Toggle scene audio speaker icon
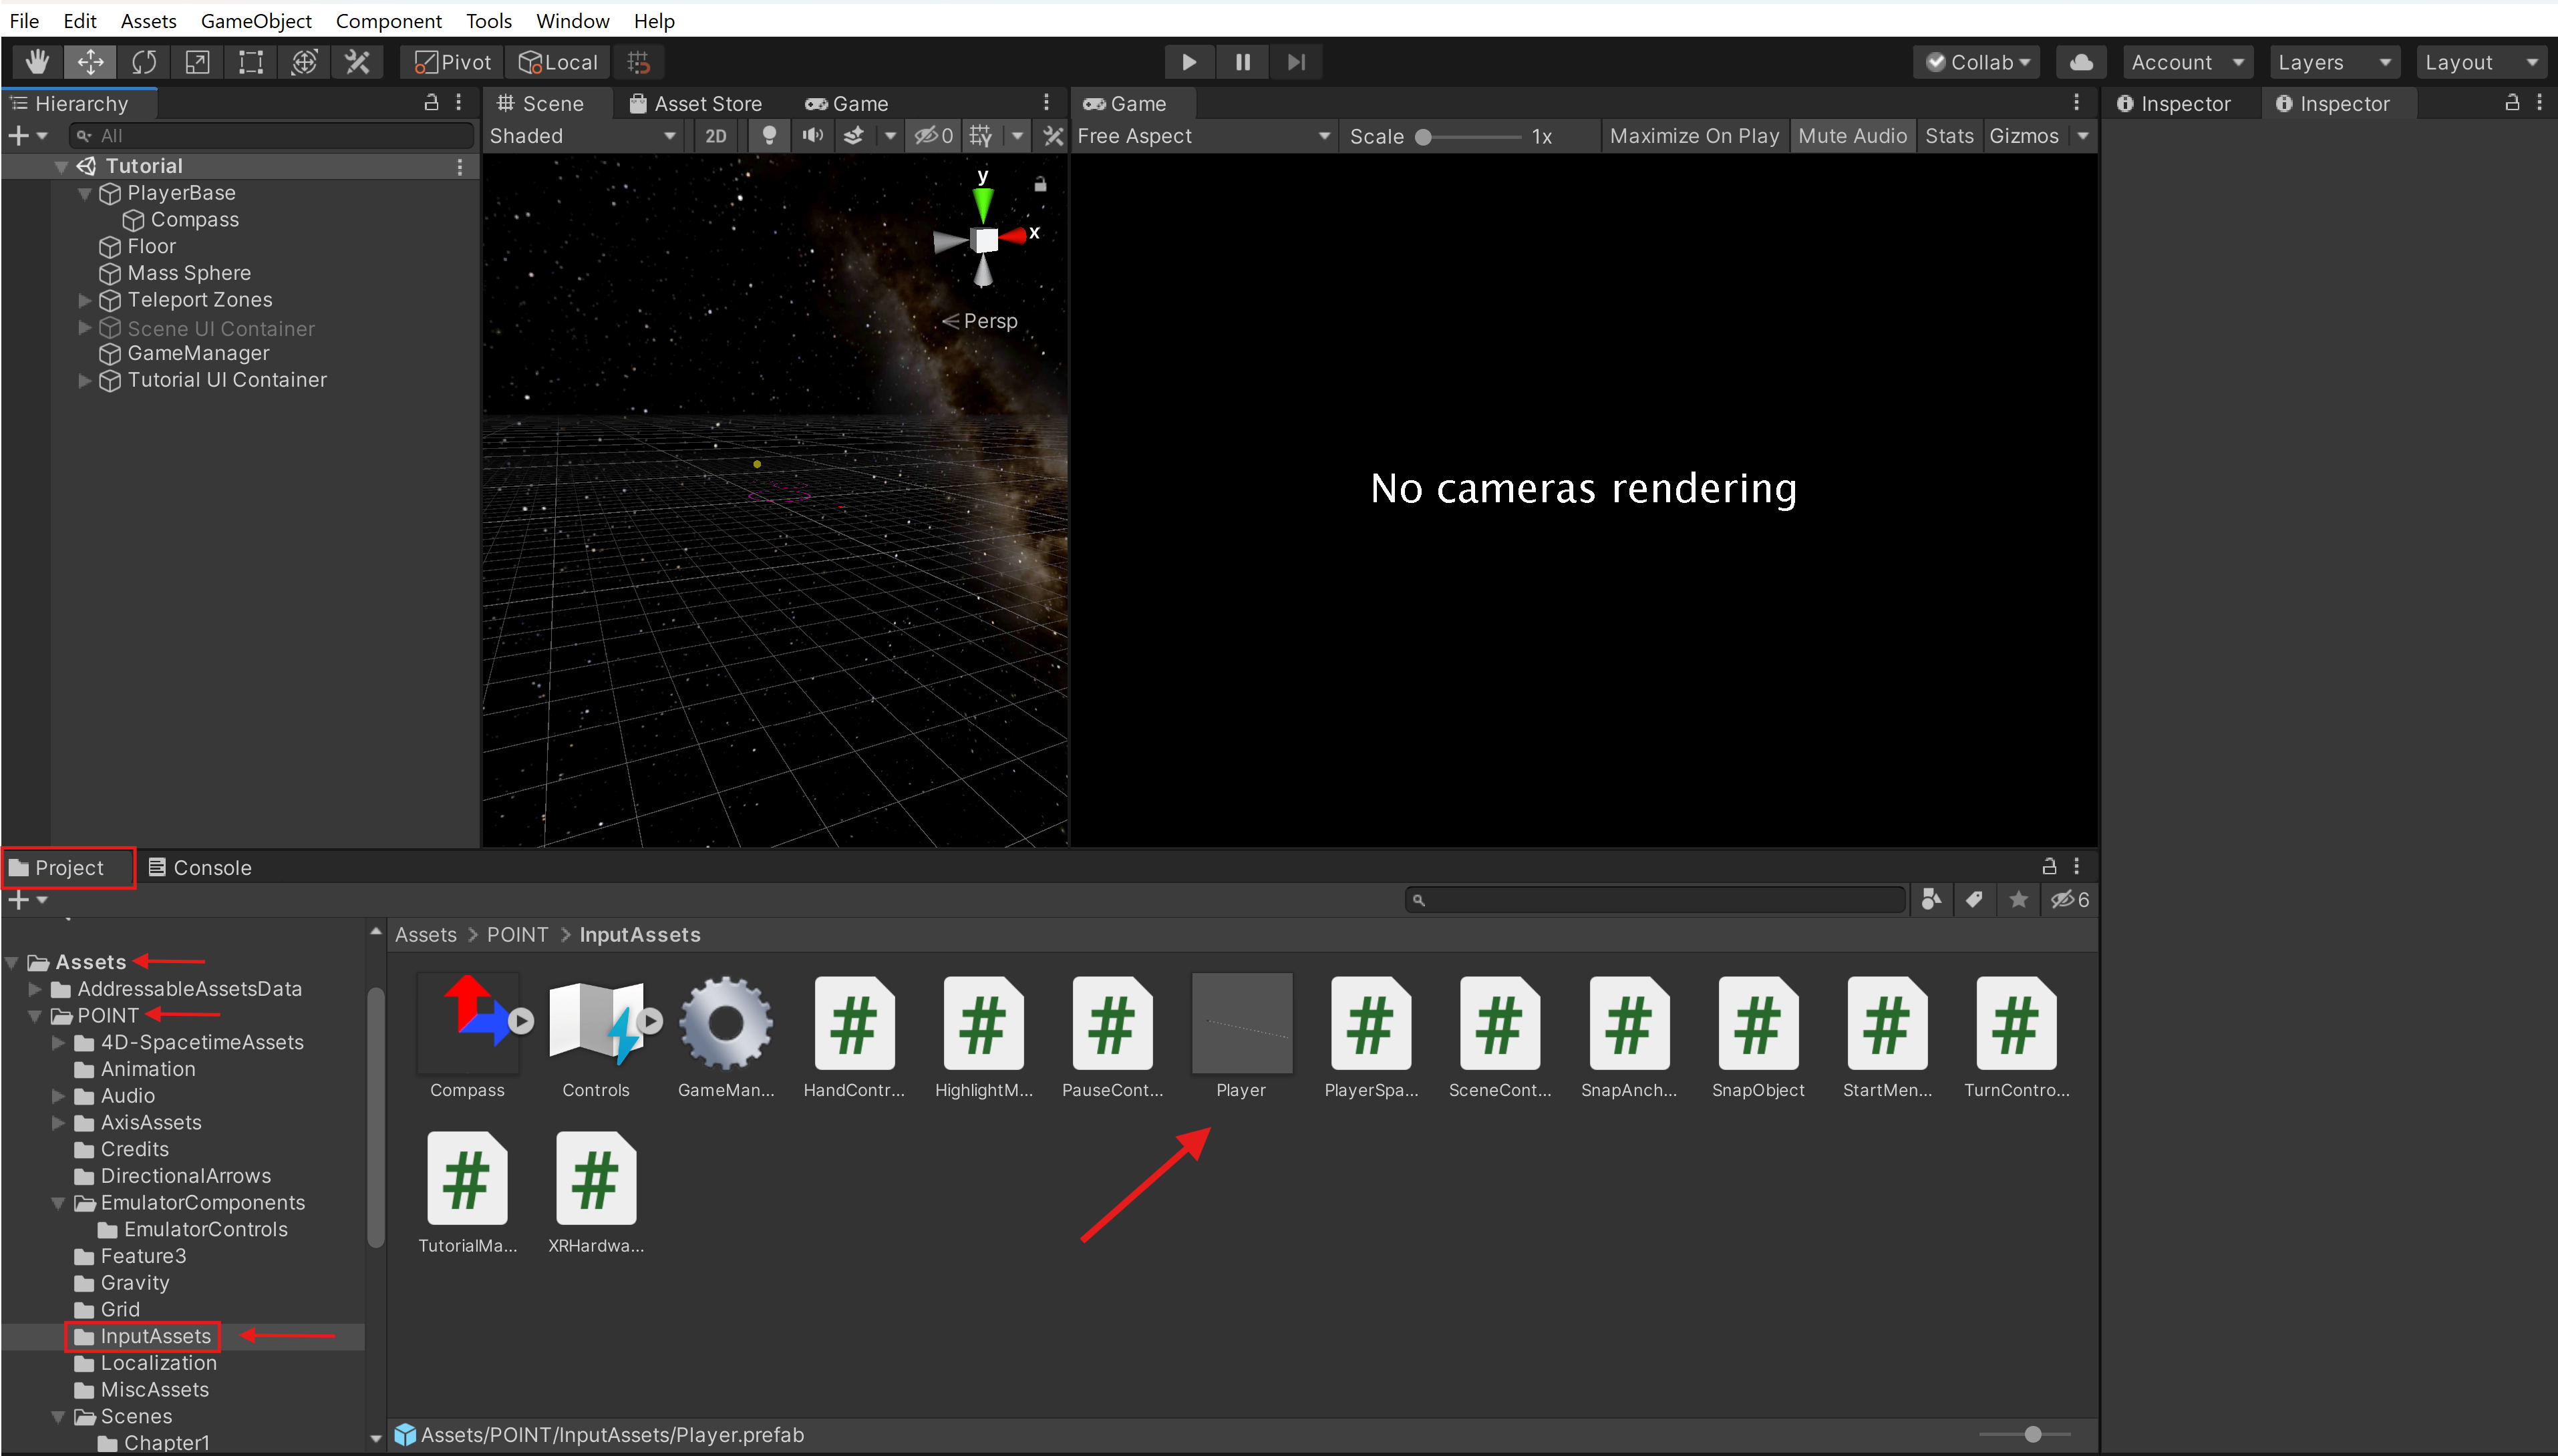Image resolution: width=2558 pixels, height=1456 pixels. (812, 135)
